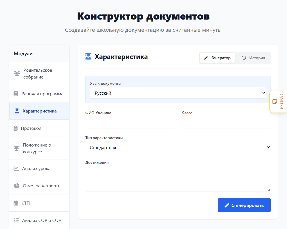Switch to the История tab
This screenshot has height=229, width=287.
(x=253, y=58)
